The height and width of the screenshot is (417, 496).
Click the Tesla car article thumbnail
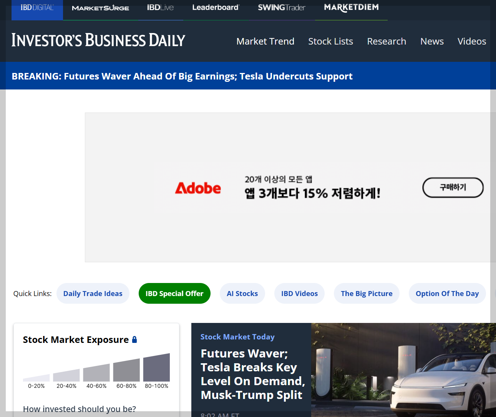click(403, 370)
